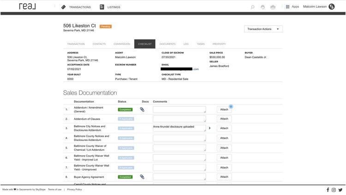Click Attach for Waiver of Chemical / Lot Addendum
This screenshot has height=195, width=346.
tap(224, 148)
